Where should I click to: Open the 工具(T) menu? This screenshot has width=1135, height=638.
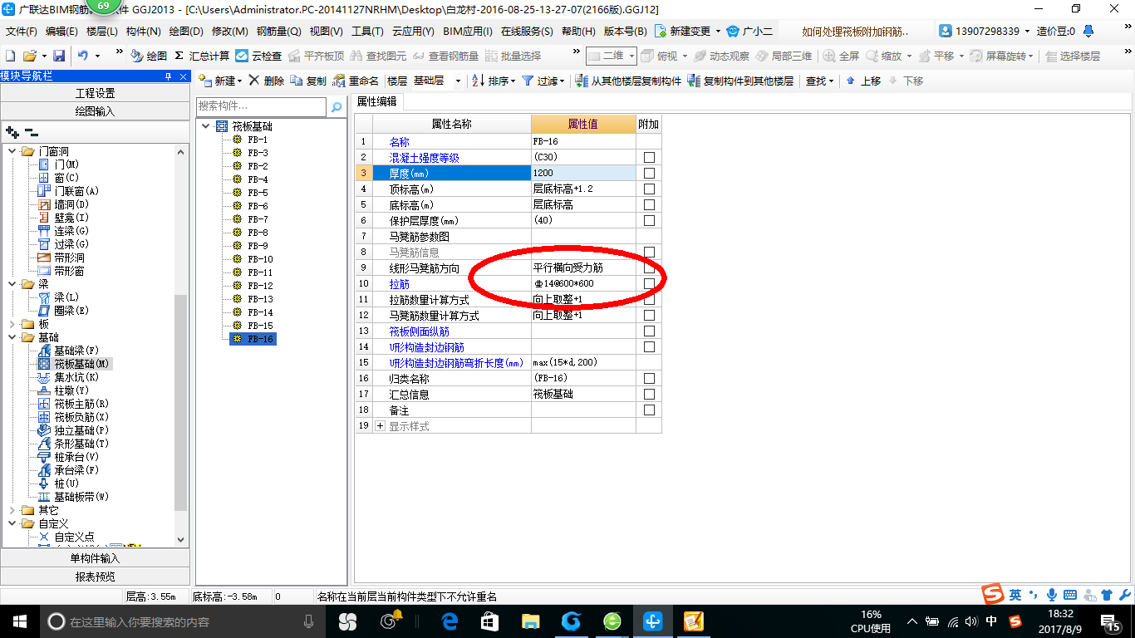pyautogui.click(x=367, y=31)
